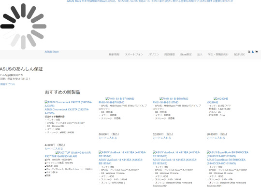
Task: Open the VA249HE product title link
Action: (x=212, y=102)
